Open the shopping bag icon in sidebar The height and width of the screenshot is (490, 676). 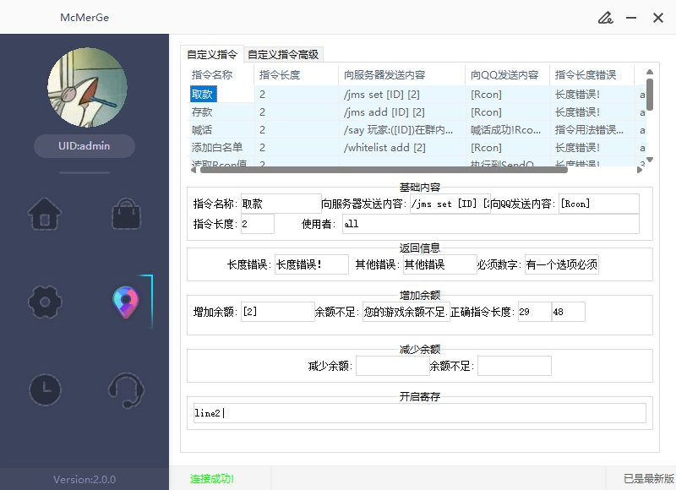tap(126, 214)
